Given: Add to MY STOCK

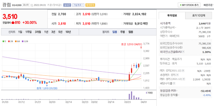Looking at the screenshot, I should tap(189, 5).
